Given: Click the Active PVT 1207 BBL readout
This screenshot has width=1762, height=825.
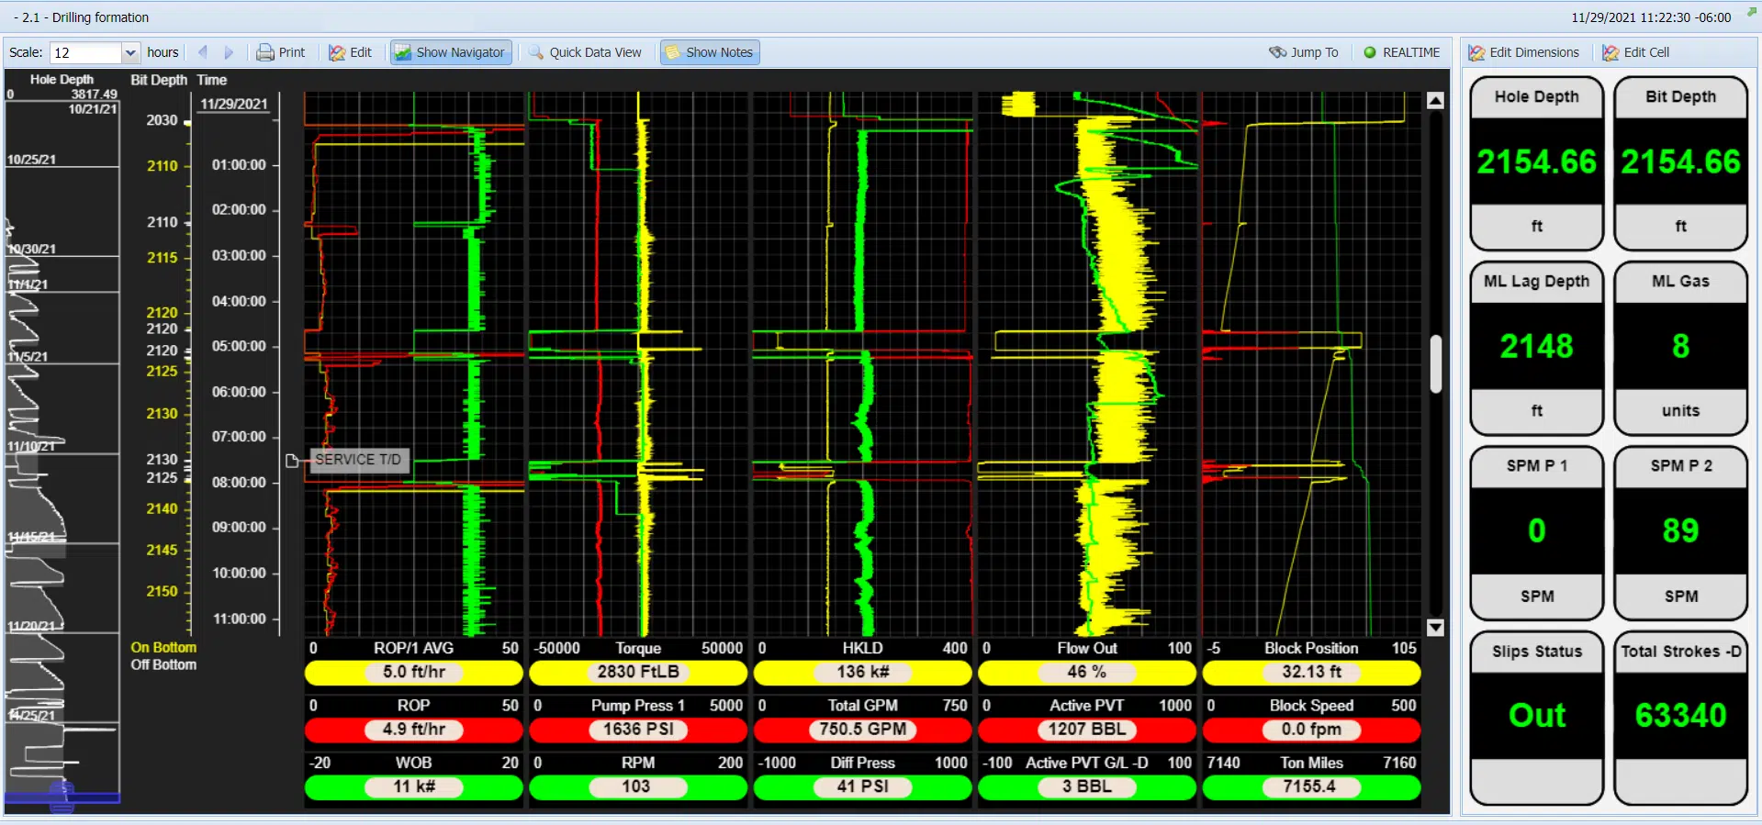Looking at the screenshot, I should coord(1087,730).
